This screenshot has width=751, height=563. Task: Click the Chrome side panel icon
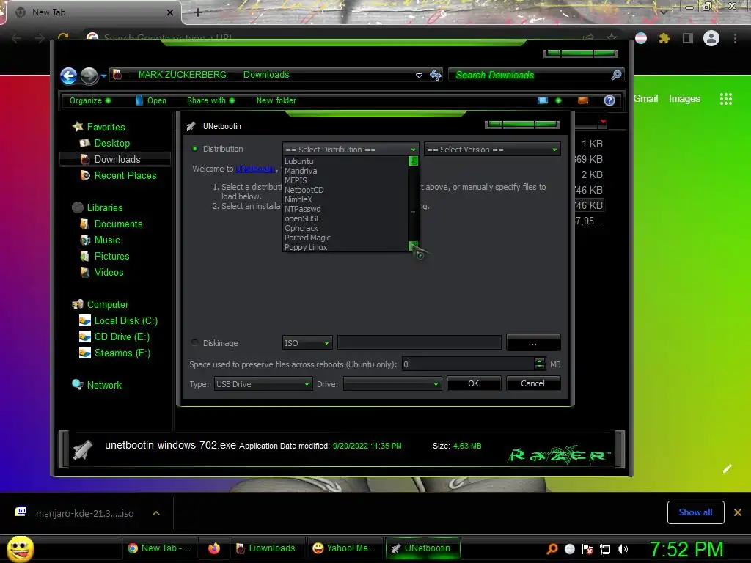[x=688, y=38]
